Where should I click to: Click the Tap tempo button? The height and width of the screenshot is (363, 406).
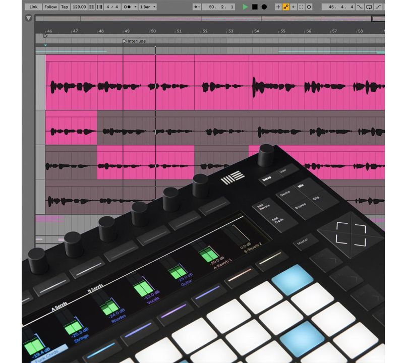65,7
